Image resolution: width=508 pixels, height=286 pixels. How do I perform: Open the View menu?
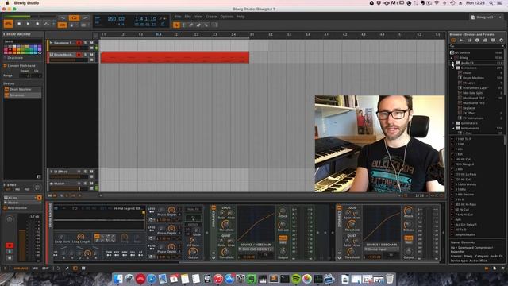[198, 17]
